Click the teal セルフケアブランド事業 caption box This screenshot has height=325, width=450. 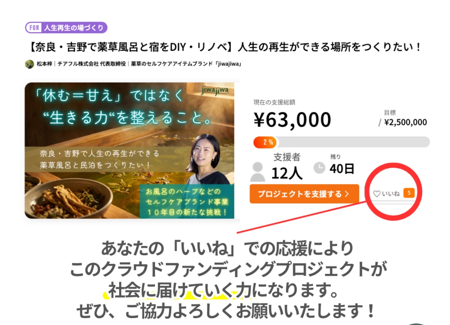coord(187,201)
